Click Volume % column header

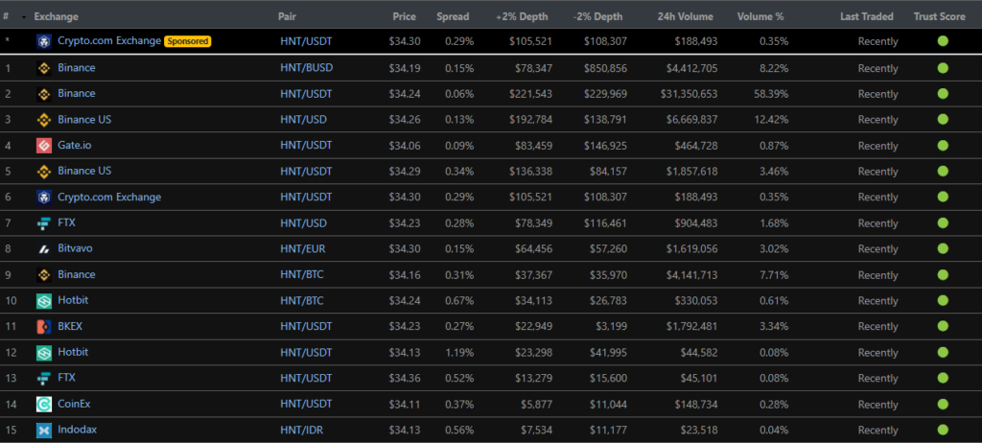click(760, 17)
